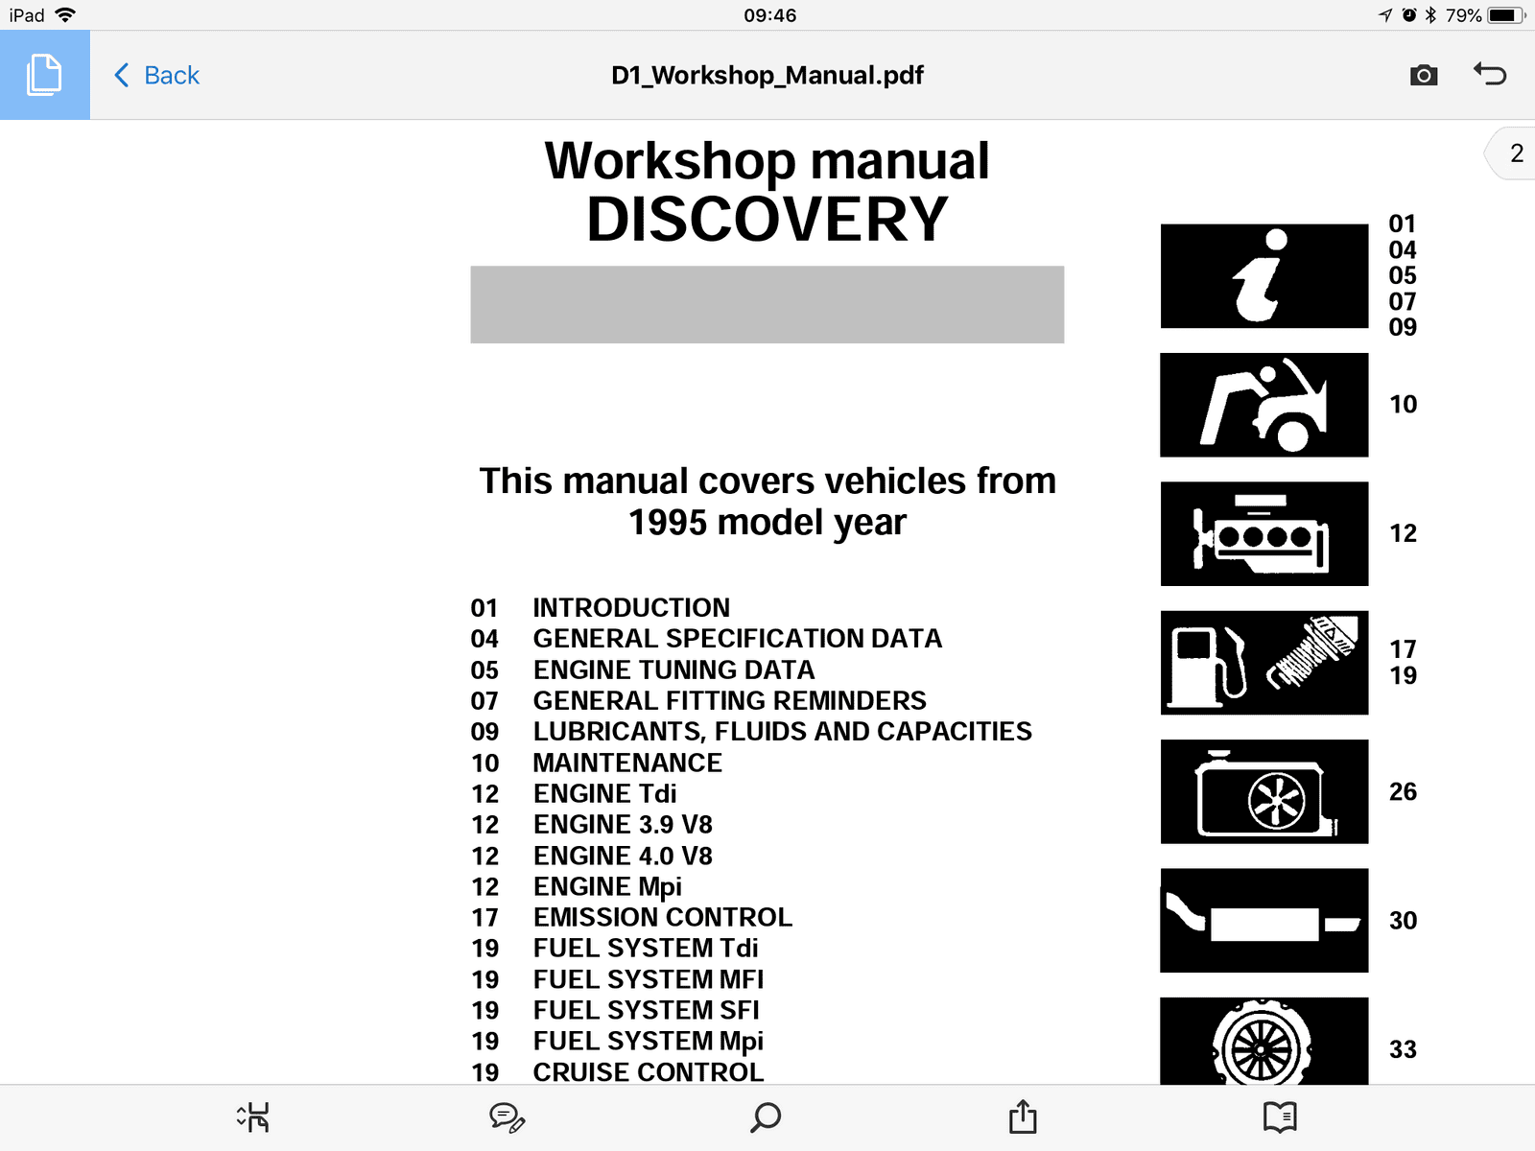Select the ENGINE 3.9 V8 entry
This screenshot has height=1151, width=1535.
coord(623,825)
